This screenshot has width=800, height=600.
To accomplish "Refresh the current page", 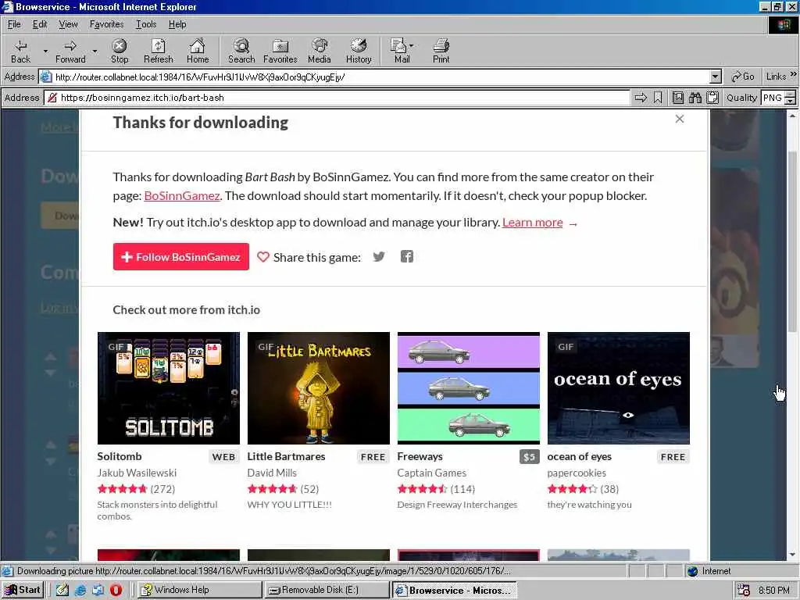I will tap(158, 51).
